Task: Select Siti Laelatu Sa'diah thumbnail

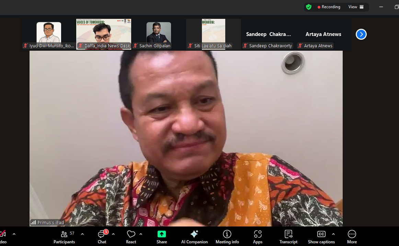Action: point(214,34)
